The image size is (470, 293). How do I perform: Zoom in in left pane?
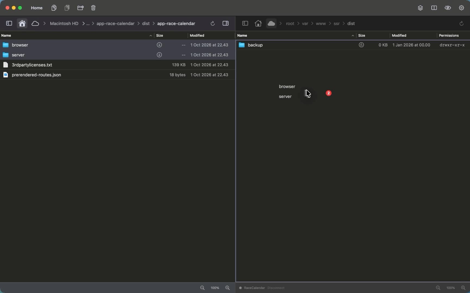(x=227, y=288)
